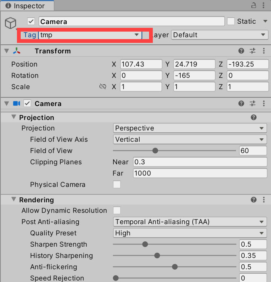
Task: Click the Rotation Z field
Action: point(248,76)
